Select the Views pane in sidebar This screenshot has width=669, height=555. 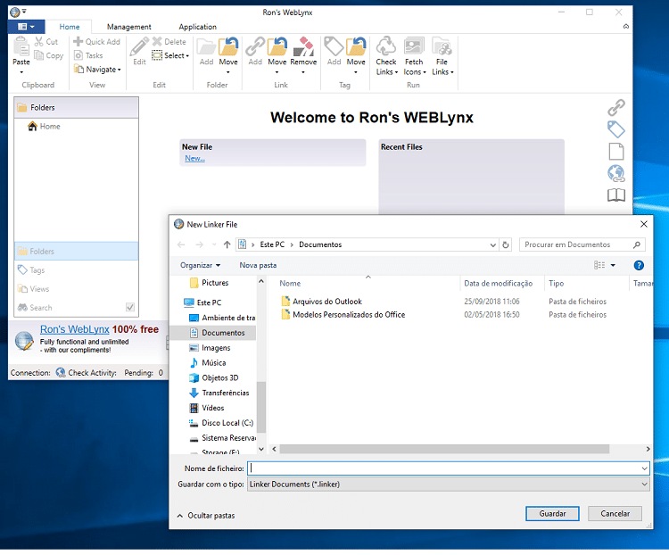[77, 288]
